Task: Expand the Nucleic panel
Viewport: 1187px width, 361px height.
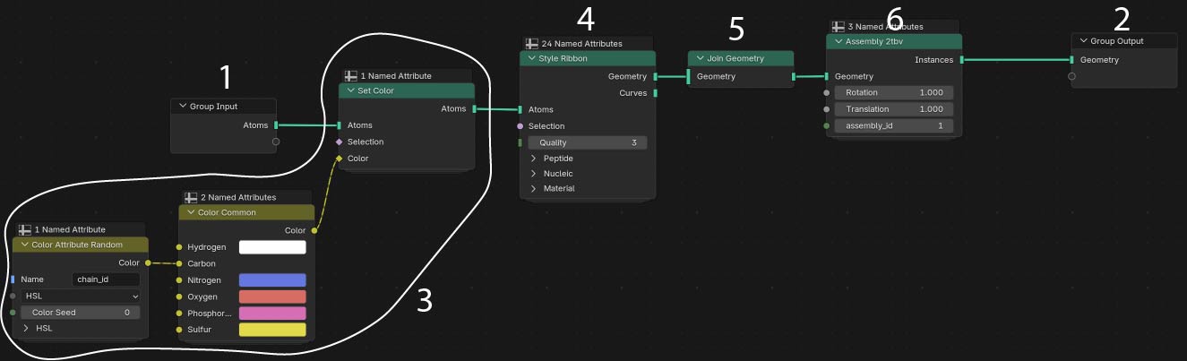Action: [x=534, y=174]
